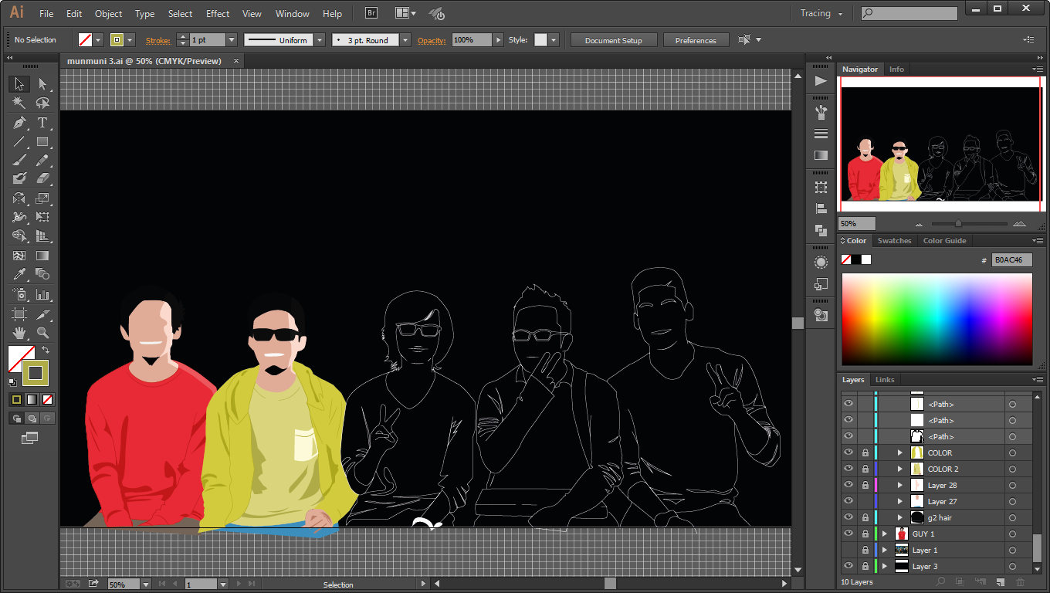Screen dimensions: 1050x593
Task: Expand the GUY 1 layer
Action: [x=885, y=534]
